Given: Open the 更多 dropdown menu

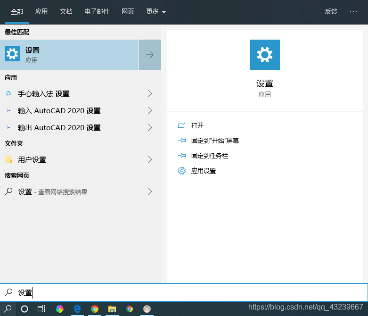Looking at the screenshot, I should click(x=156, y=11).
